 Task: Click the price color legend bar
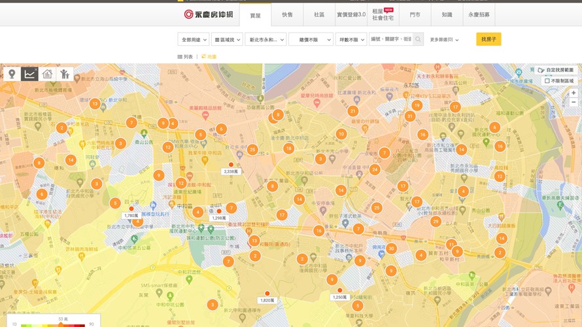(x=52, y=324)
